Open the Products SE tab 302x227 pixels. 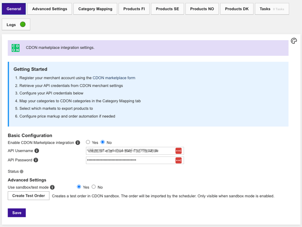pos(167,9)
